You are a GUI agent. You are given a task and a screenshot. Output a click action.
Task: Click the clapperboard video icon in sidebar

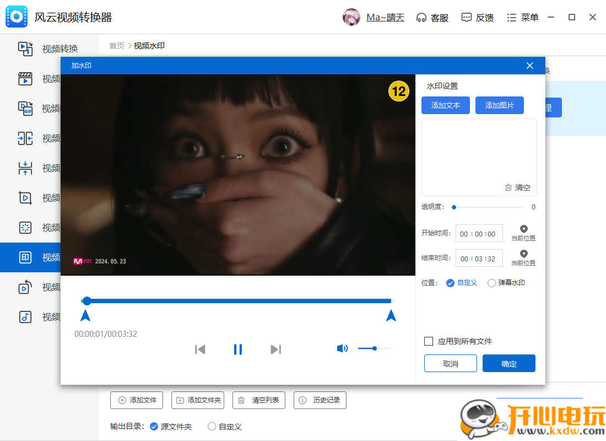[25, 78]
